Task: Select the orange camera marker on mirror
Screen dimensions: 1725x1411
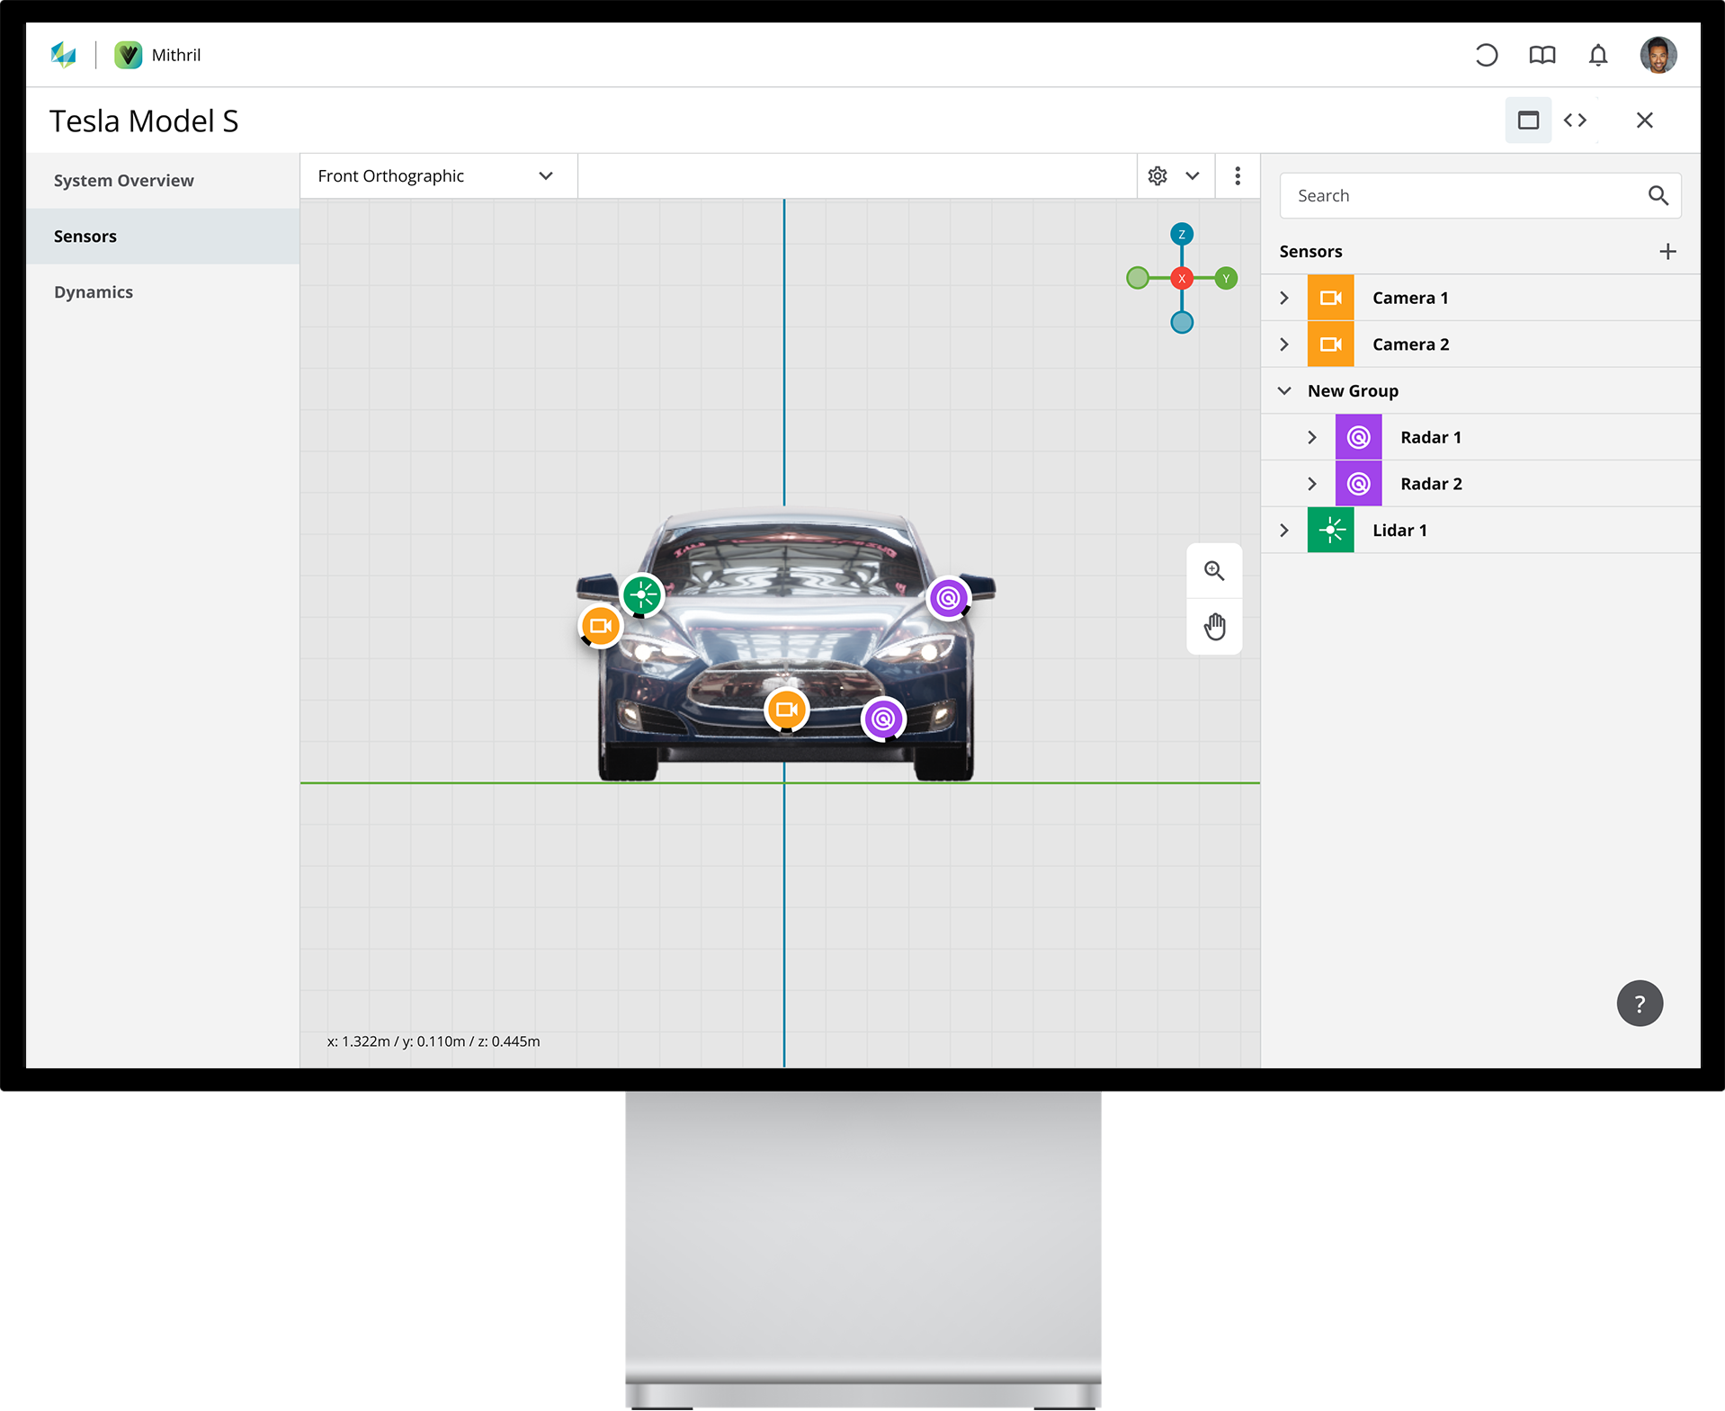Action: pyautogui.click(x=601, y=626)
